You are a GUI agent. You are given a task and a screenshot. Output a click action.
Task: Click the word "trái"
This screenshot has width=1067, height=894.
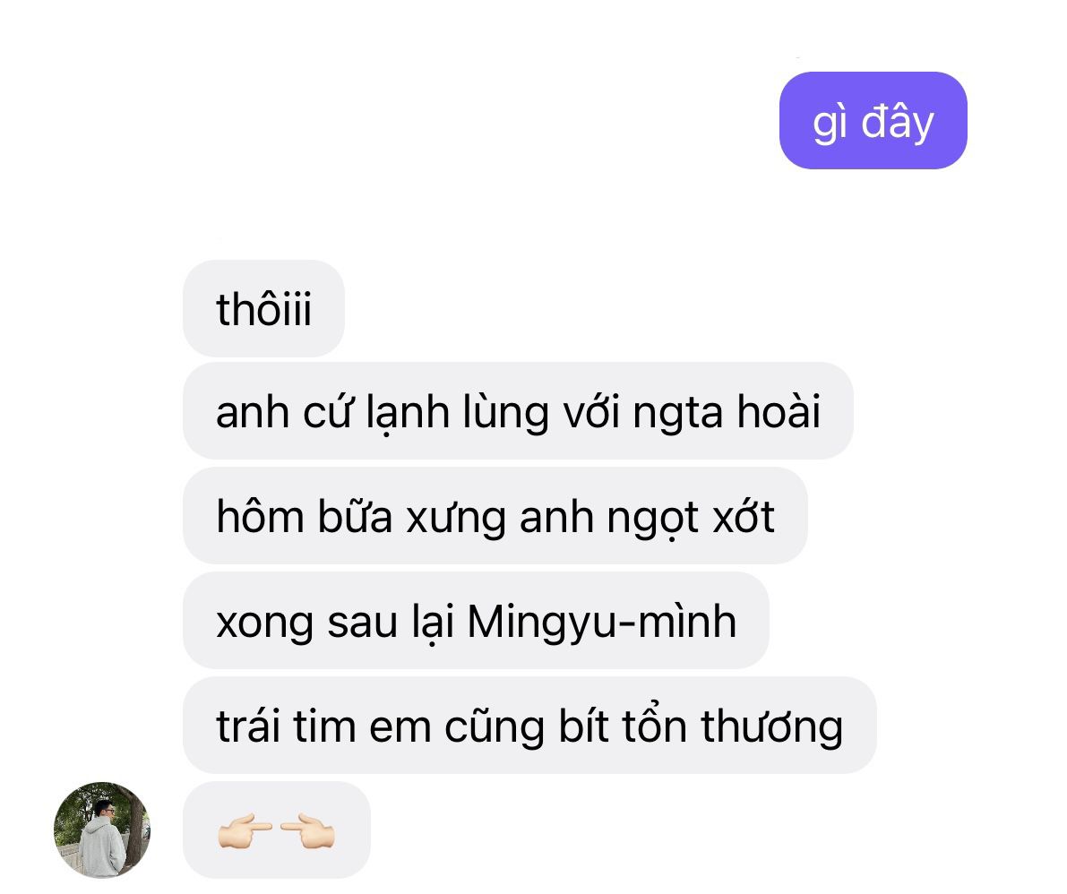pyautogui.click(x=247, y=726)
